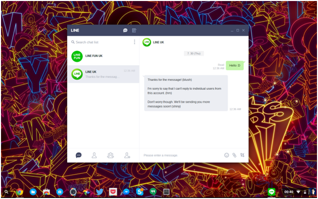
Task: Open the launcher search icon on the shelf
Action: pyautogui.click(x=6, y=192)
